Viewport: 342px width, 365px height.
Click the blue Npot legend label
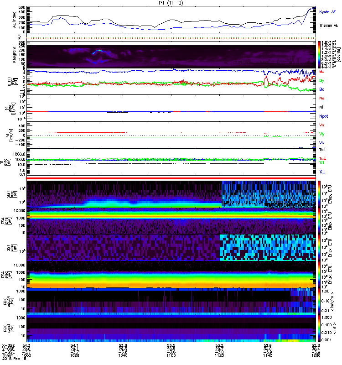pyautogui.click(x=323, y=116)
